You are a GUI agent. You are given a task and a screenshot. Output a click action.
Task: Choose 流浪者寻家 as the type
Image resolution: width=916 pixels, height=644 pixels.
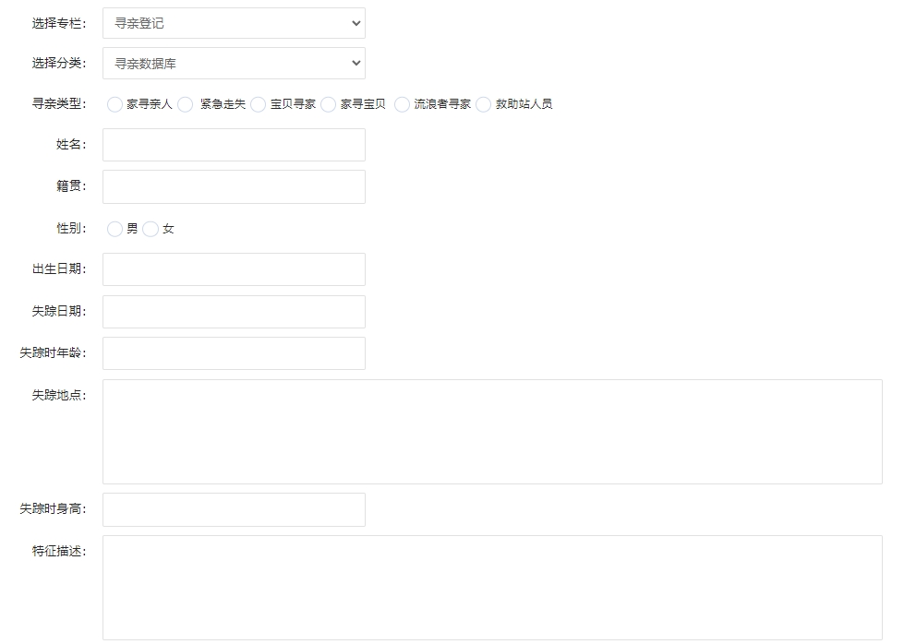(x=402, y=105)
